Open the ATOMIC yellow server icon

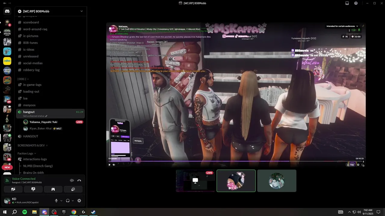7,61
